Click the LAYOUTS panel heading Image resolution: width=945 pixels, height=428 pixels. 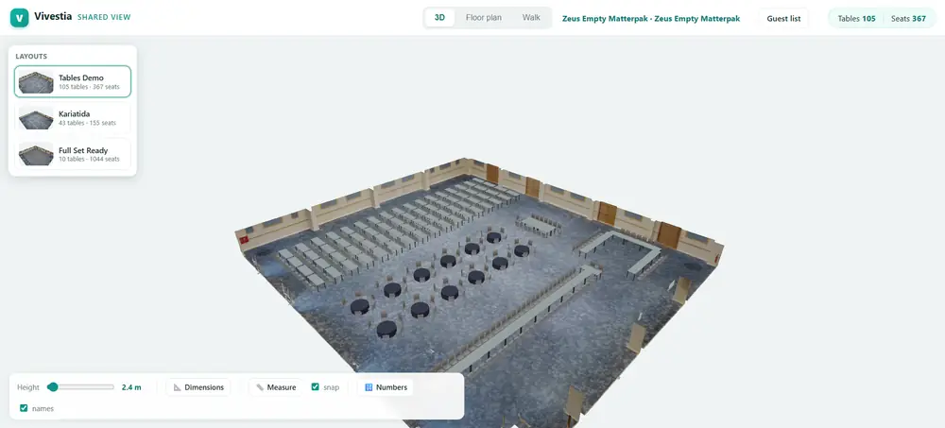click(x=31, y=56)
